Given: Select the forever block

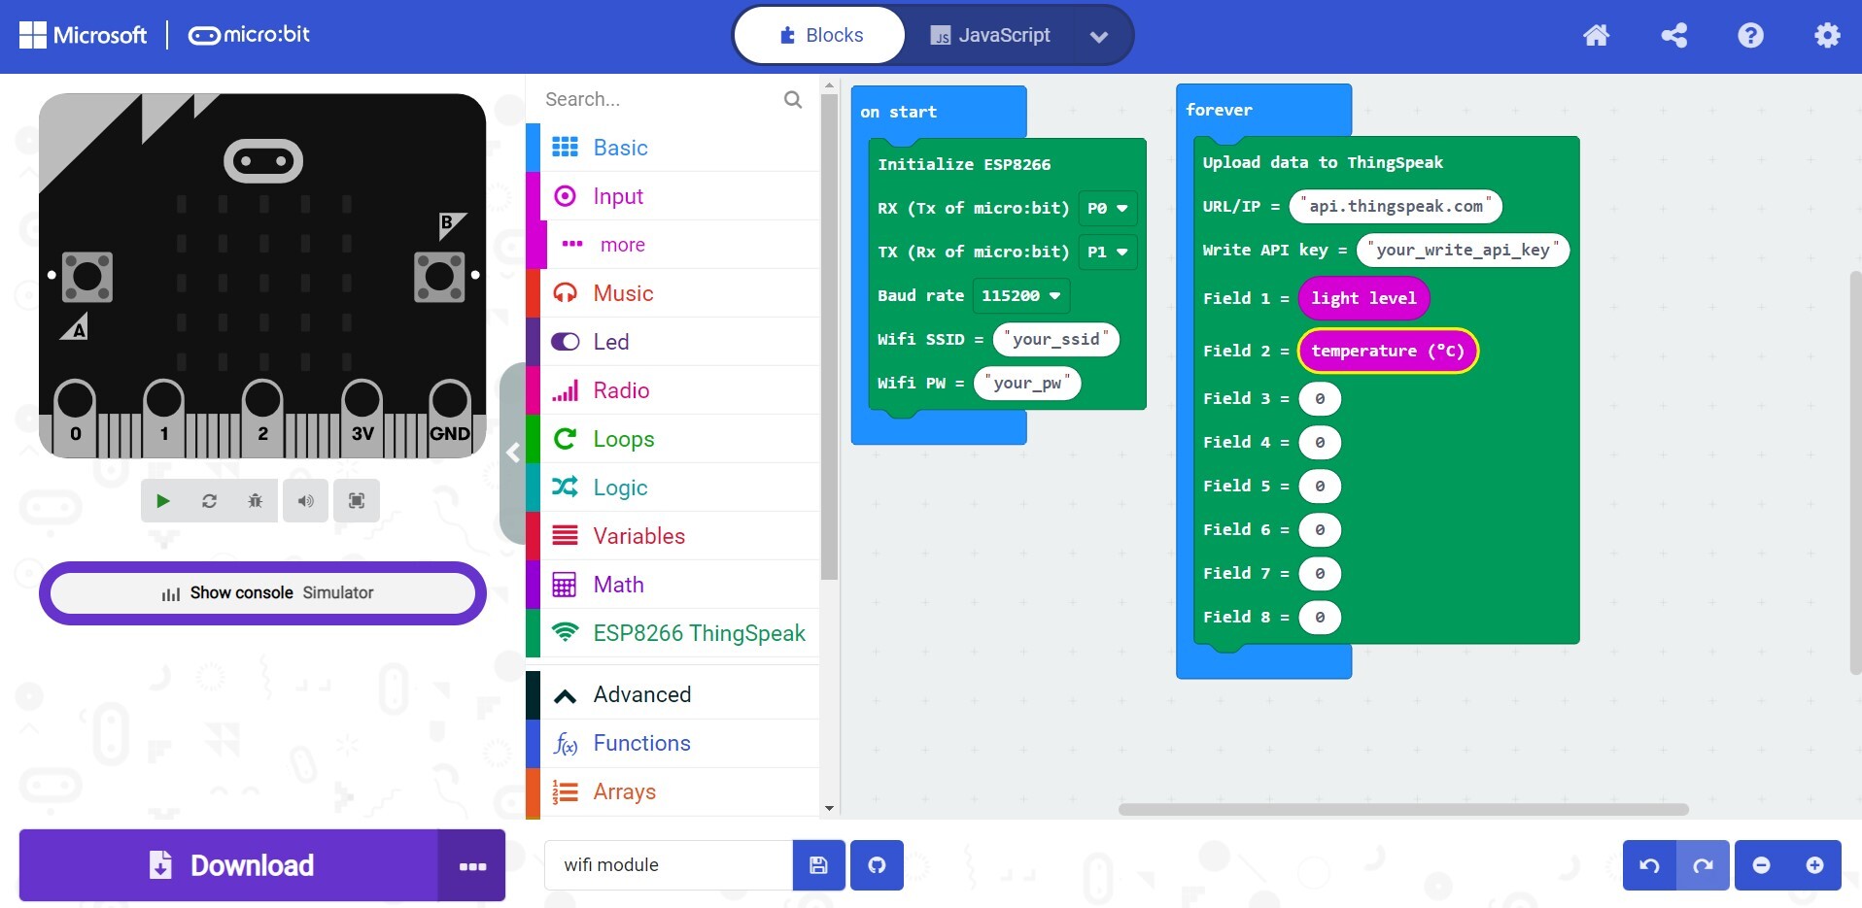Looking at the screenshot, I should pos(1219,110).
